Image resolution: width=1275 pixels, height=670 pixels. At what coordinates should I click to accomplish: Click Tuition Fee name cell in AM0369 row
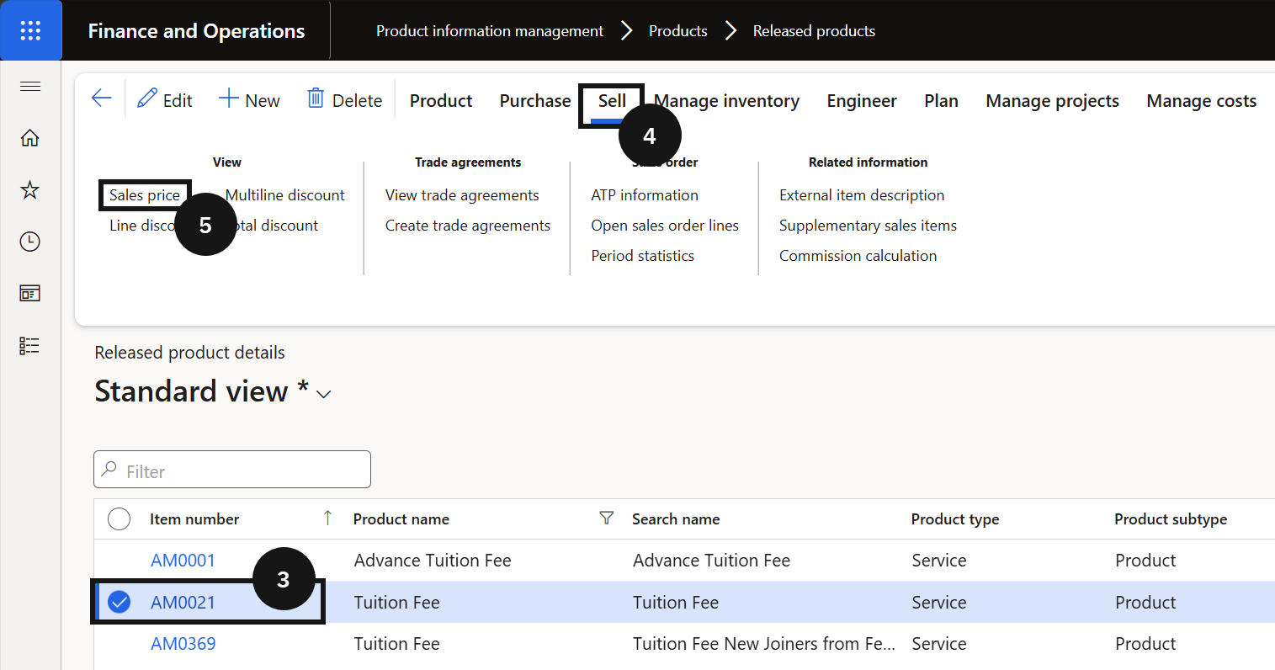click(x=396, y=644)
